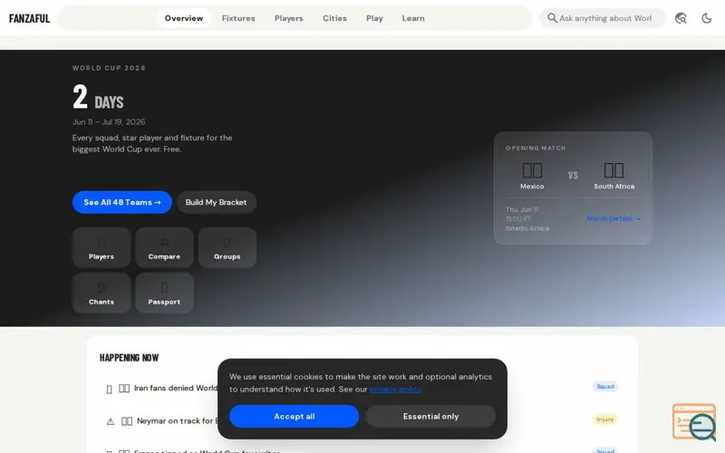This screenshot has width=725, height=453.
Task: Choose Essential only cookies
Action: click(430, 417)
